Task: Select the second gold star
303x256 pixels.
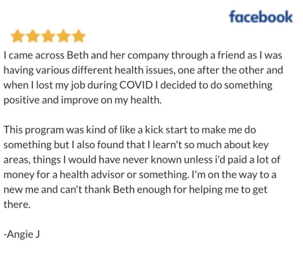Action: (33, 36)
